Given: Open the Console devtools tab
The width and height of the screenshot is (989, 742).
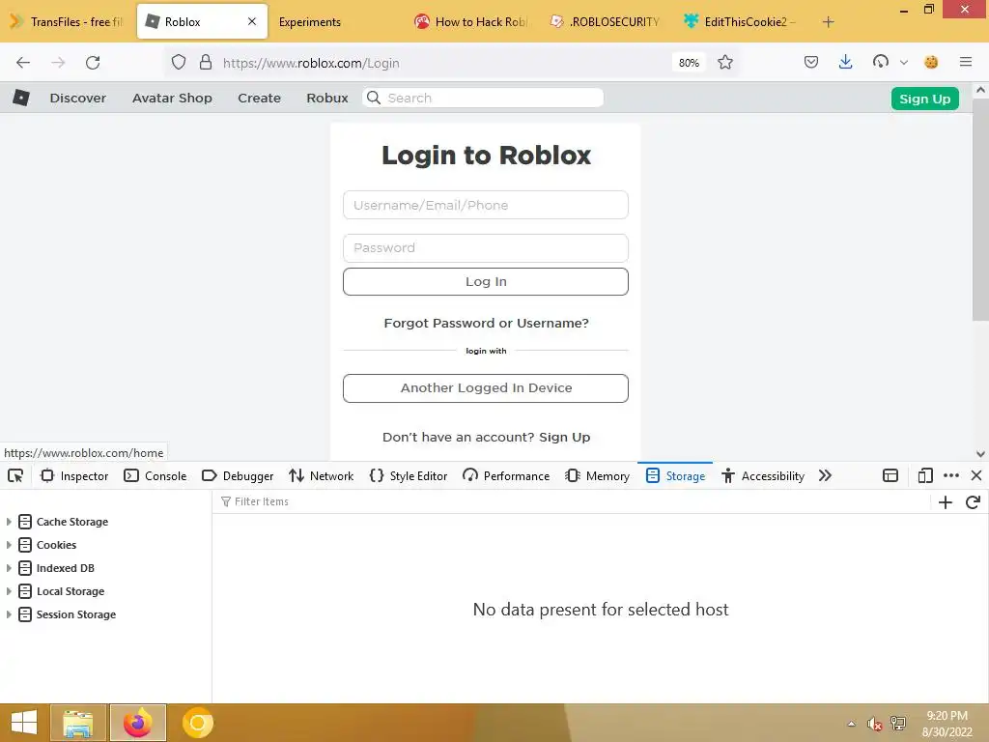Looking at the screenshot, I should tap(155, 476).
